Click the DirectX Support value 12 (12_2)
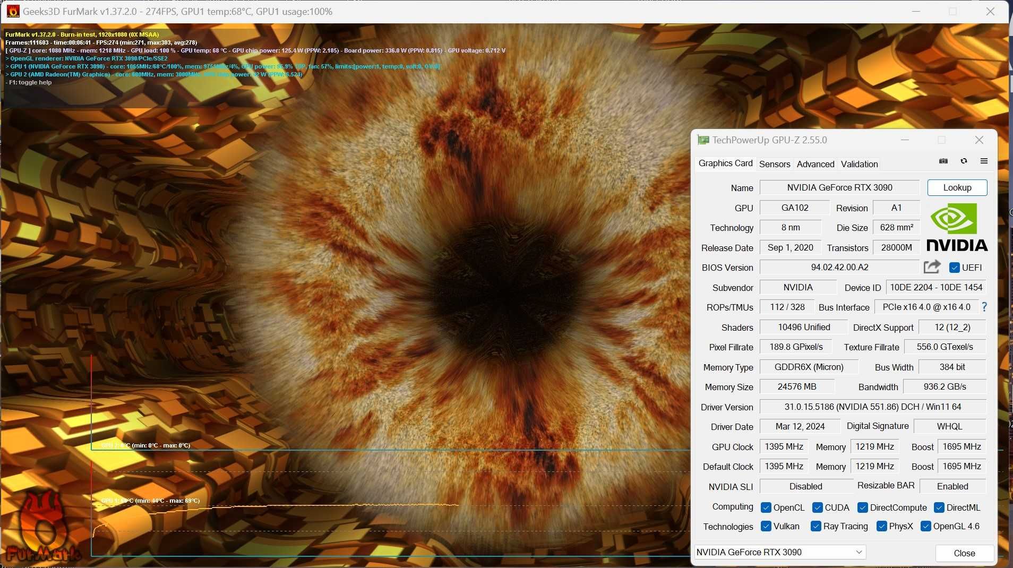Viewport: 1013px width, 568px height. coord(952,327)
